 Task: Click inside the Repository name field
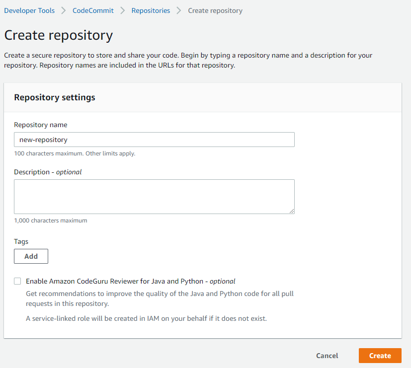click(x=154, y=140)
